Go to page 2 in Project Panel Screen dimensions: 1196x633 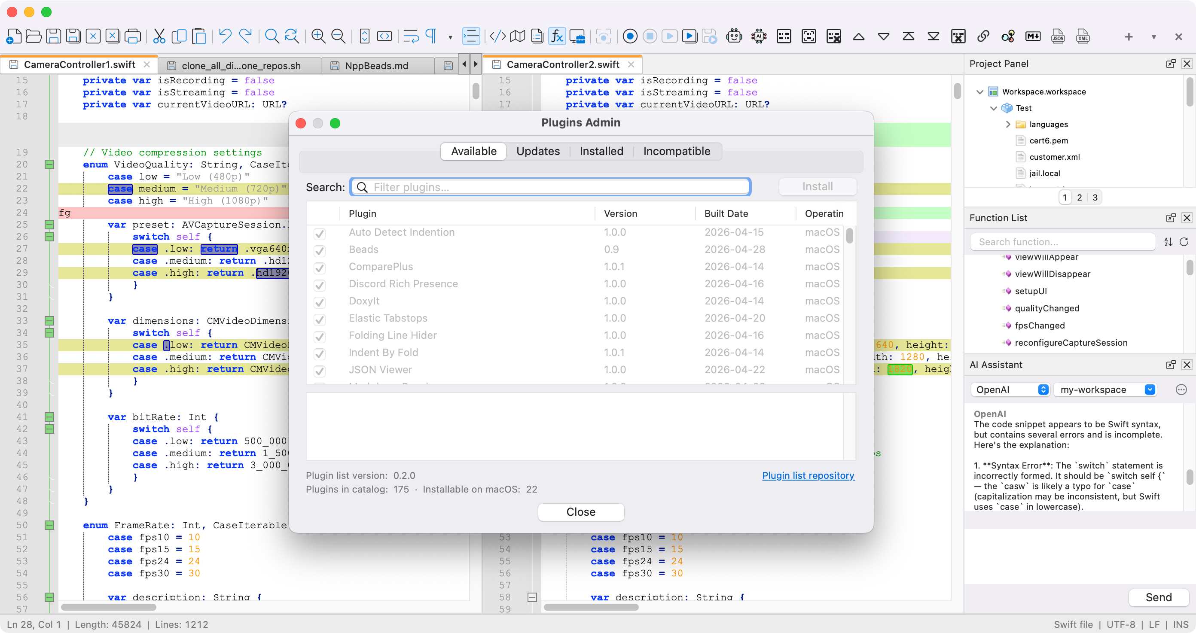[x=1079, y=197]
